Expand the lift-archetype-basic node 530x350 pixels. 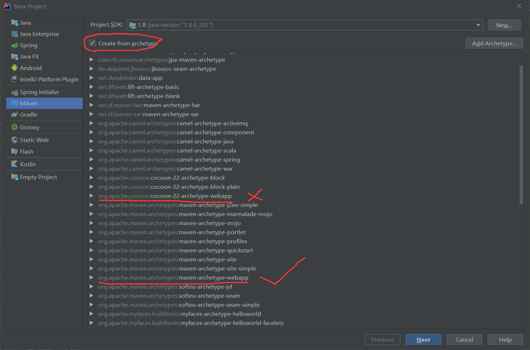click(x=92, y=87)
